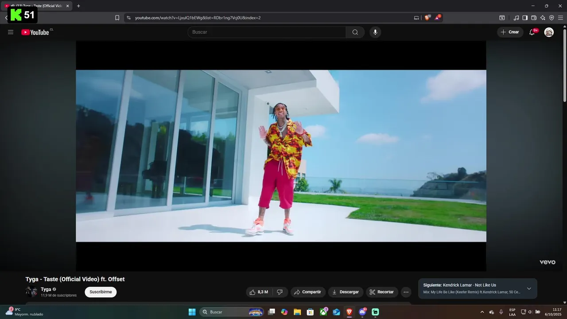
Task: Dislike the Tyga video
Action: coord(280,292)
